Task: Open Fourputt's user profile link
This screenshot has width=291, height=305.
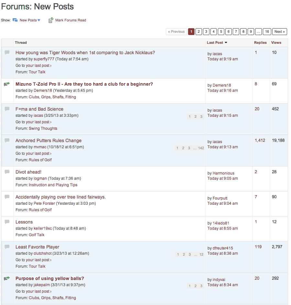Action: pos(220,198)
